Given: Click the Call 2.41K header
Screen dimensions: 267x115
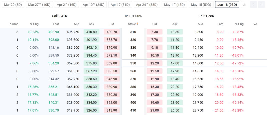Looking at the screenshot, I should point(60,16).
